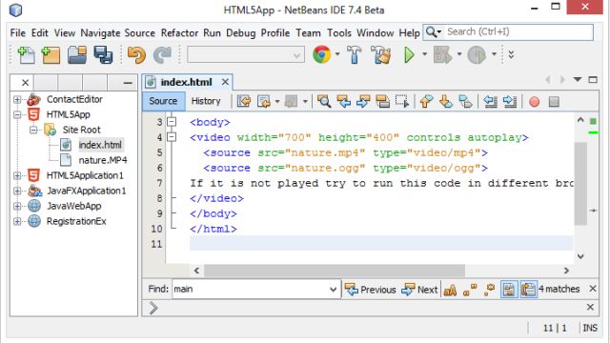Click the Next match button

tap(419, 290)
